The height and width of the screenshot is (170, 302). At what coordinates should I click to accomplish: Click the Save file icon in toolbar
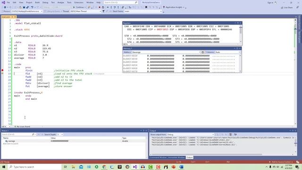[24, 7]
